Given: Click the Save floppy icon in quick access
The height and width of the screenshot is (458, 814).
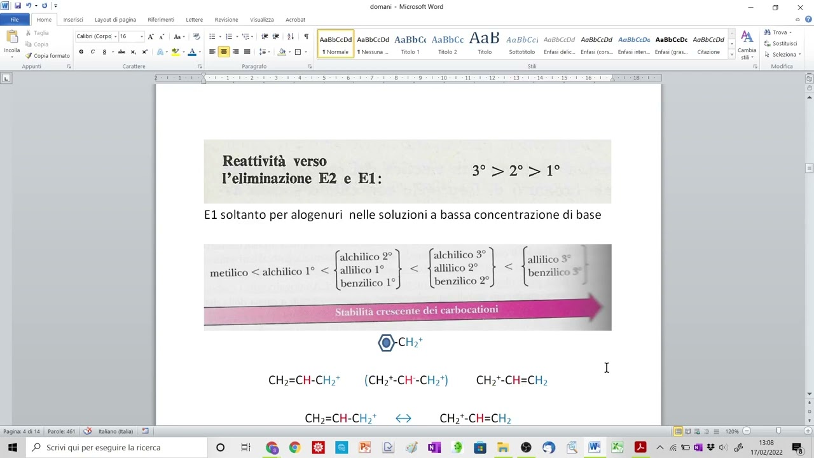Looking at the screenshot, I should tap(17, 6).
